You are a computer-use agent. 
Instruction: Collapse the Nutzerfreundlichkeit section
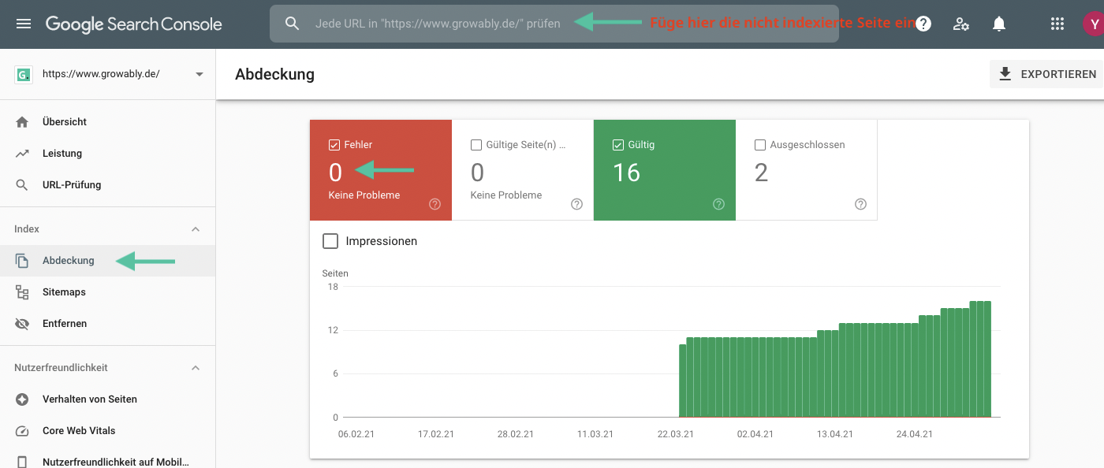coord(196,368)
